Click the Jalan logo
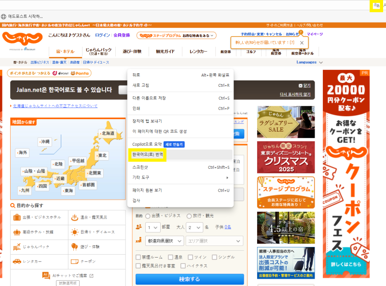The width and height of the screenshot is (386, 286). tap(22, 39)
